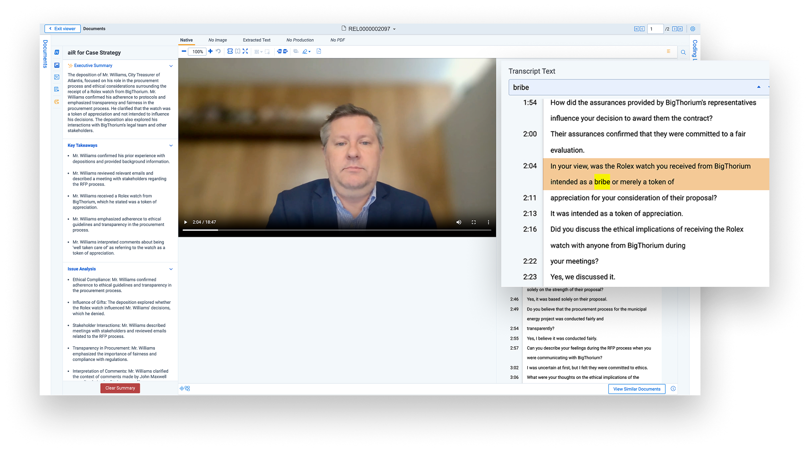The image size is (809, 451).
Task: Open the annotation highlighter tool in viewer toolbar
Action: point(304,51)
